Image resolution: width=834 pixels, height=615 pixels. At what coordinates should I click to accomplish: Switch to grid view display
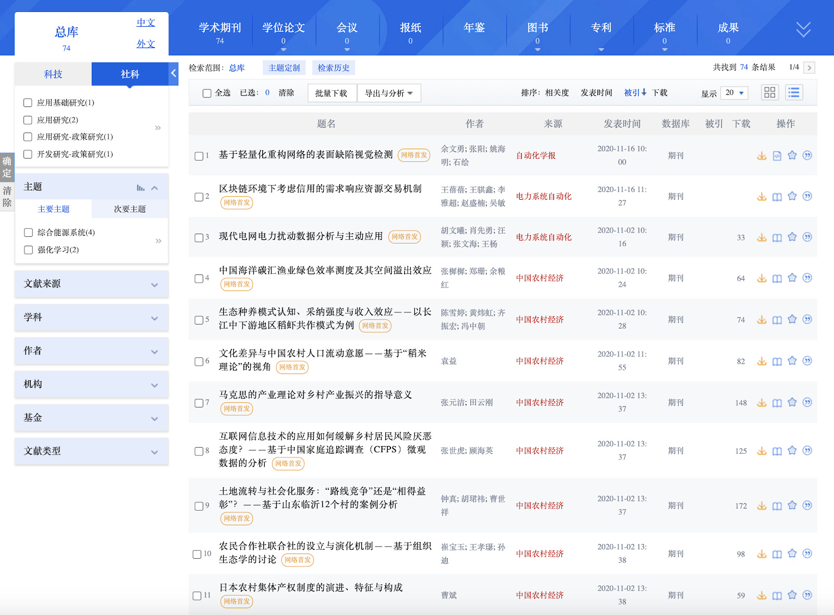769,92
